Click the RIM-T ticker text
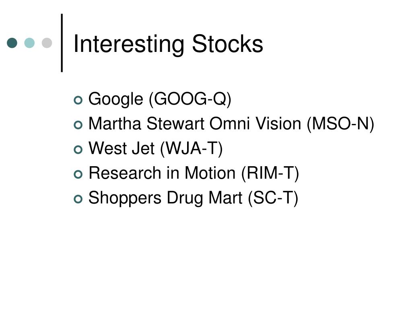The image size is (412, 309). pyautogui.click(x=270, y=173)
